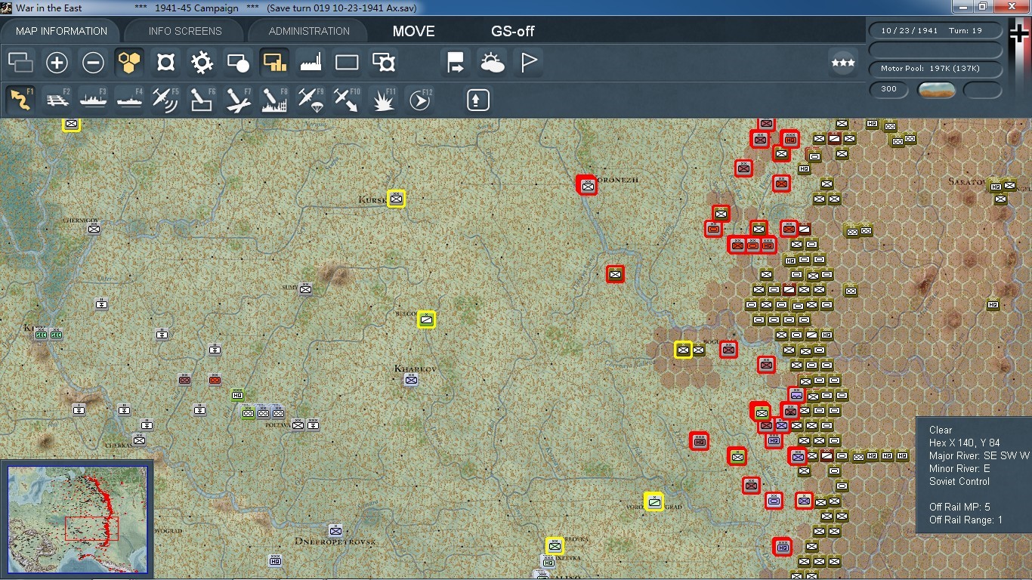Select the F1 move mode

tap(20, 100)
